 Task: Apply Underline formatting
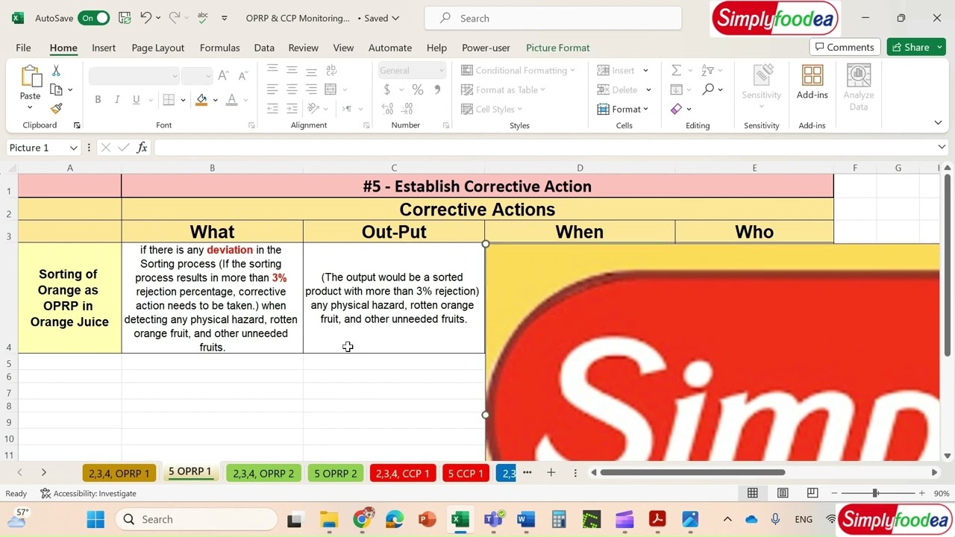pos(136,99)
